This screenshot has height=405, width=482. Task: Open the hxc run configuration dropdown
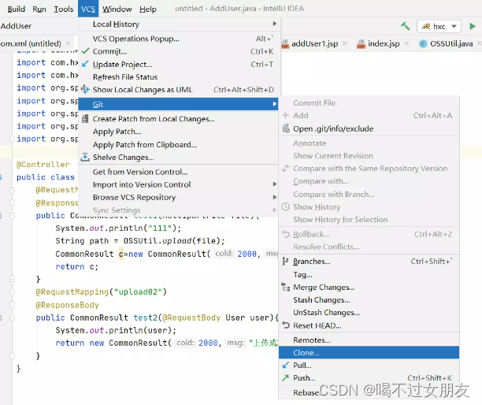(439, 27)
